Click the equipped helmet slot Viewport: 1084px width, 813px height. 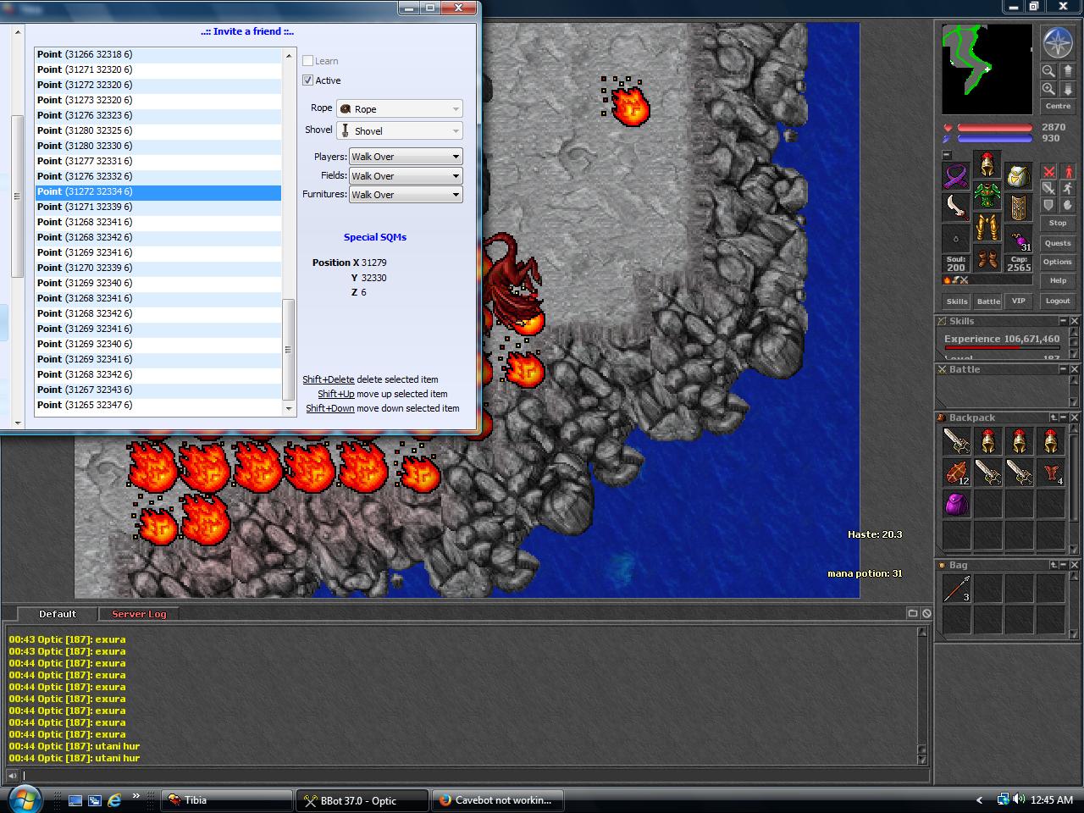[987, 163]
